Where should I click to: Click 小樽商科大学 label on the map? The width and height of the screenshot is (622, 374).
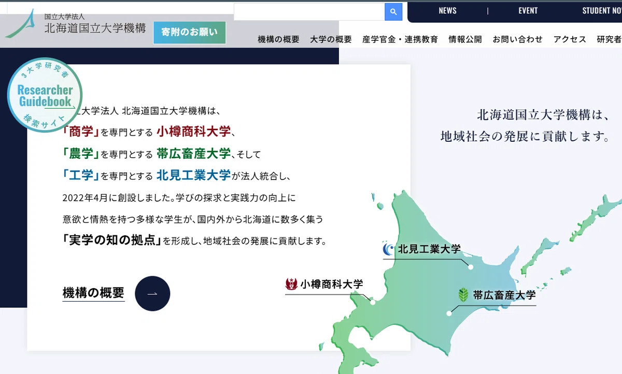pos(332,284)
